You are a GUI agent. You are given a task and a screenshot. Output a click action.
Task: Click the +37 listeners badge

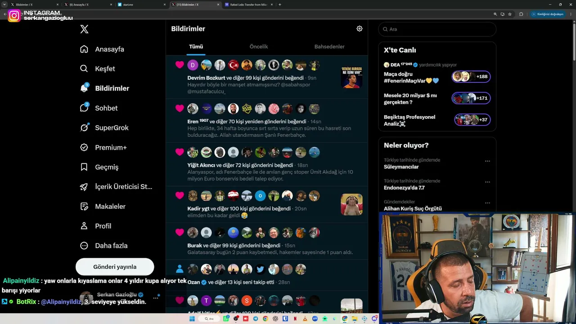coord(472,120)
